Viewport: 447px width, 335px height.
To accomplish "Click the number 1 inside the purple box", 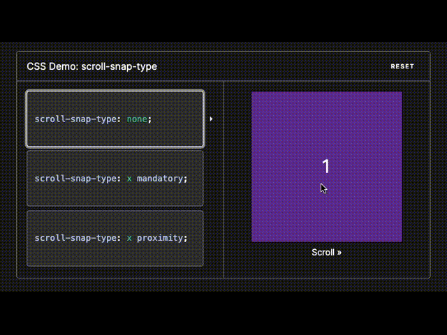I will (325, 166).
